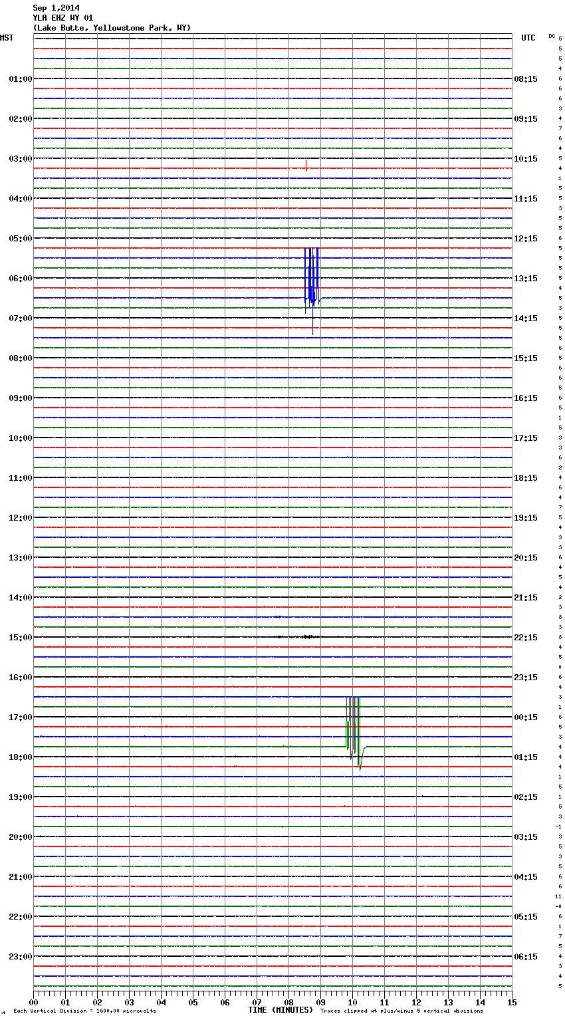Select the 03:00 MST hour label
The image size is (565, 1020).
pyautogui.click(x=21, y=159)
